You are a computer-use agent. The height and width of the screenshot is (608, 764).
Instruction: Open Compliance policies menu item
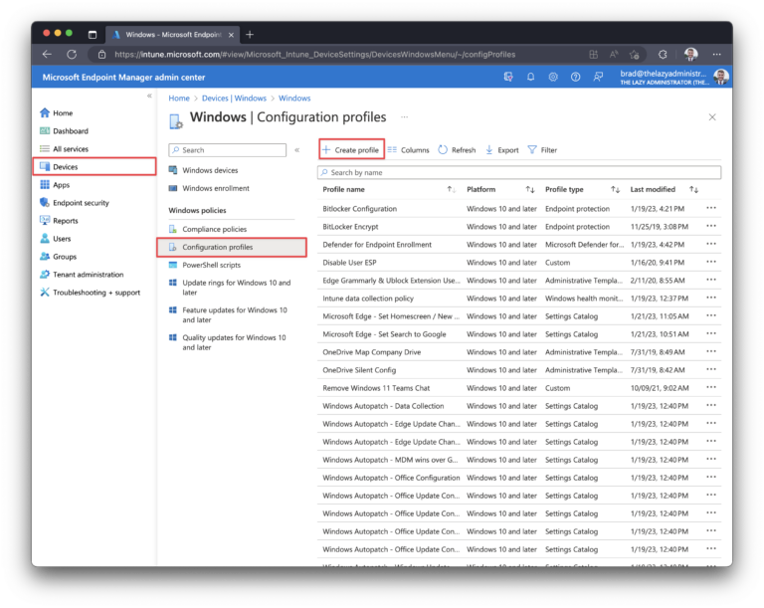[215, 229]
